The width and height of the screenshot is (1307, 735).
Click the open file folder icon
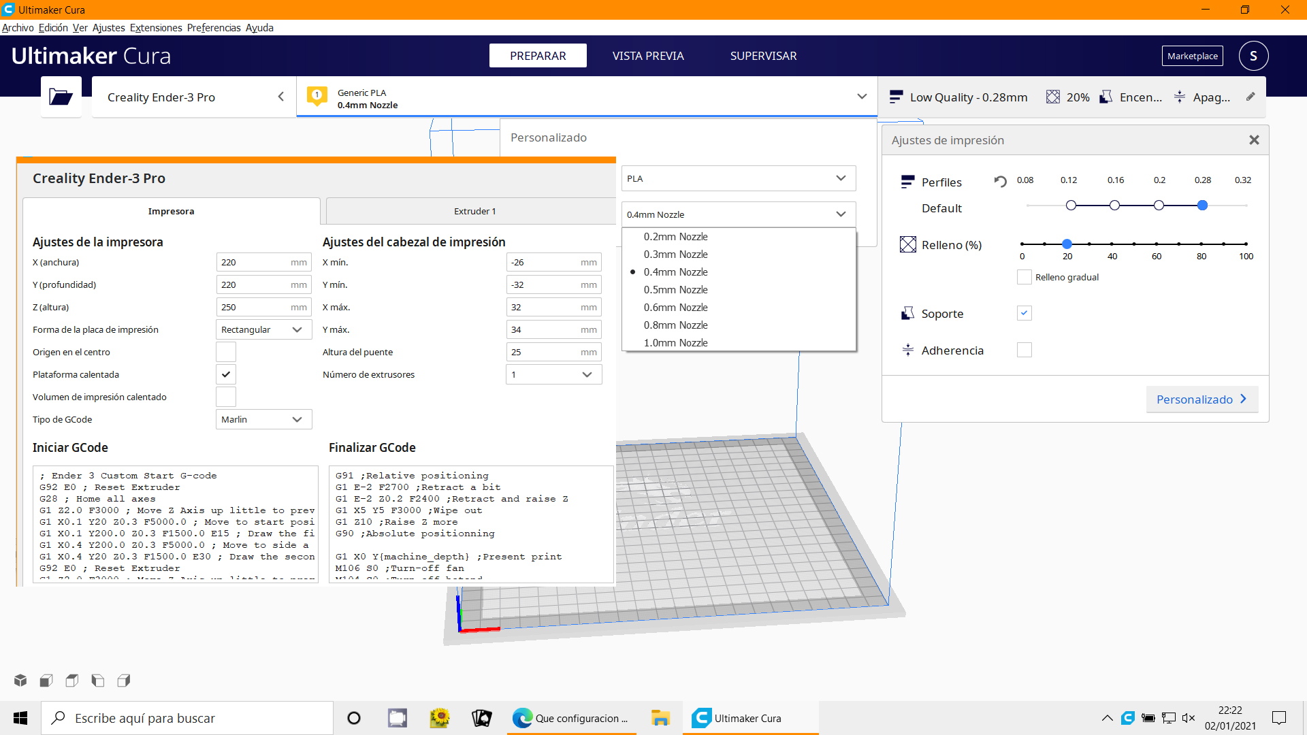pos(61,97)
